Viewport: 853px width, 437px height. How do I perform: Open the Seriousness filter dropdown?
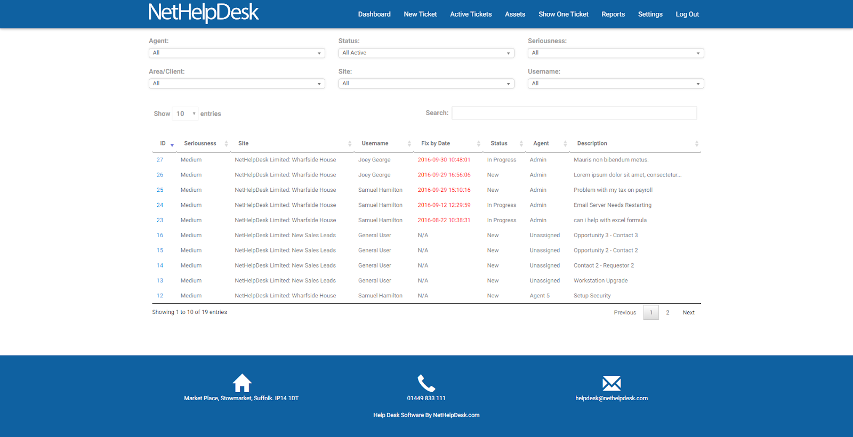616,53
